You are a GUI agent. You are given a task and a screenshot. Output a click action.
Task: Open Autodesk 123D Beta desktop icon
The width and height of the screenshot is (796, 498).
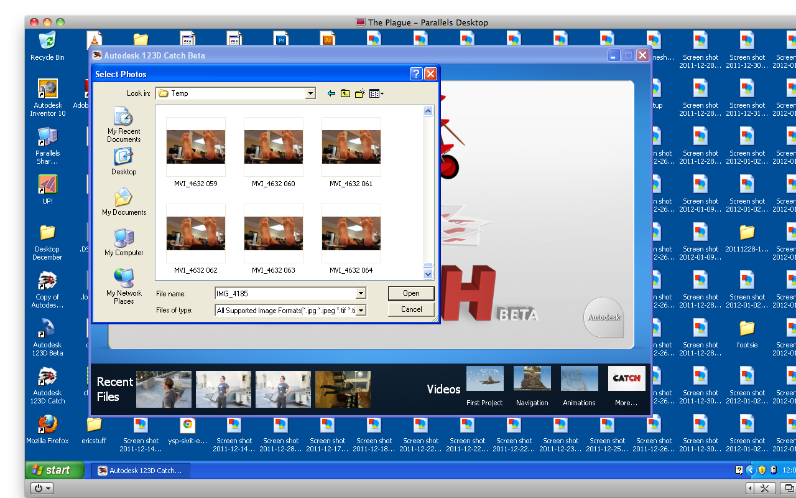click(x=47, y=338)
